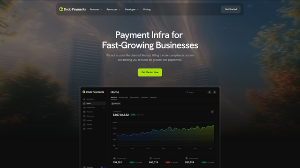Open the Features dropdown menu

coord(96,9)
